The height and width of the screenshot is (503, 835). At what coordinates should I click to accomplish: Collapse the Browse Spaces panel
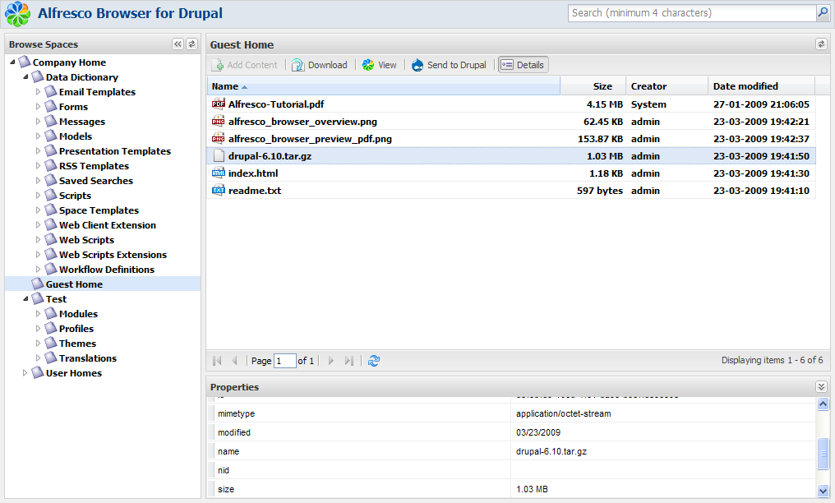[x=178, y=44]
